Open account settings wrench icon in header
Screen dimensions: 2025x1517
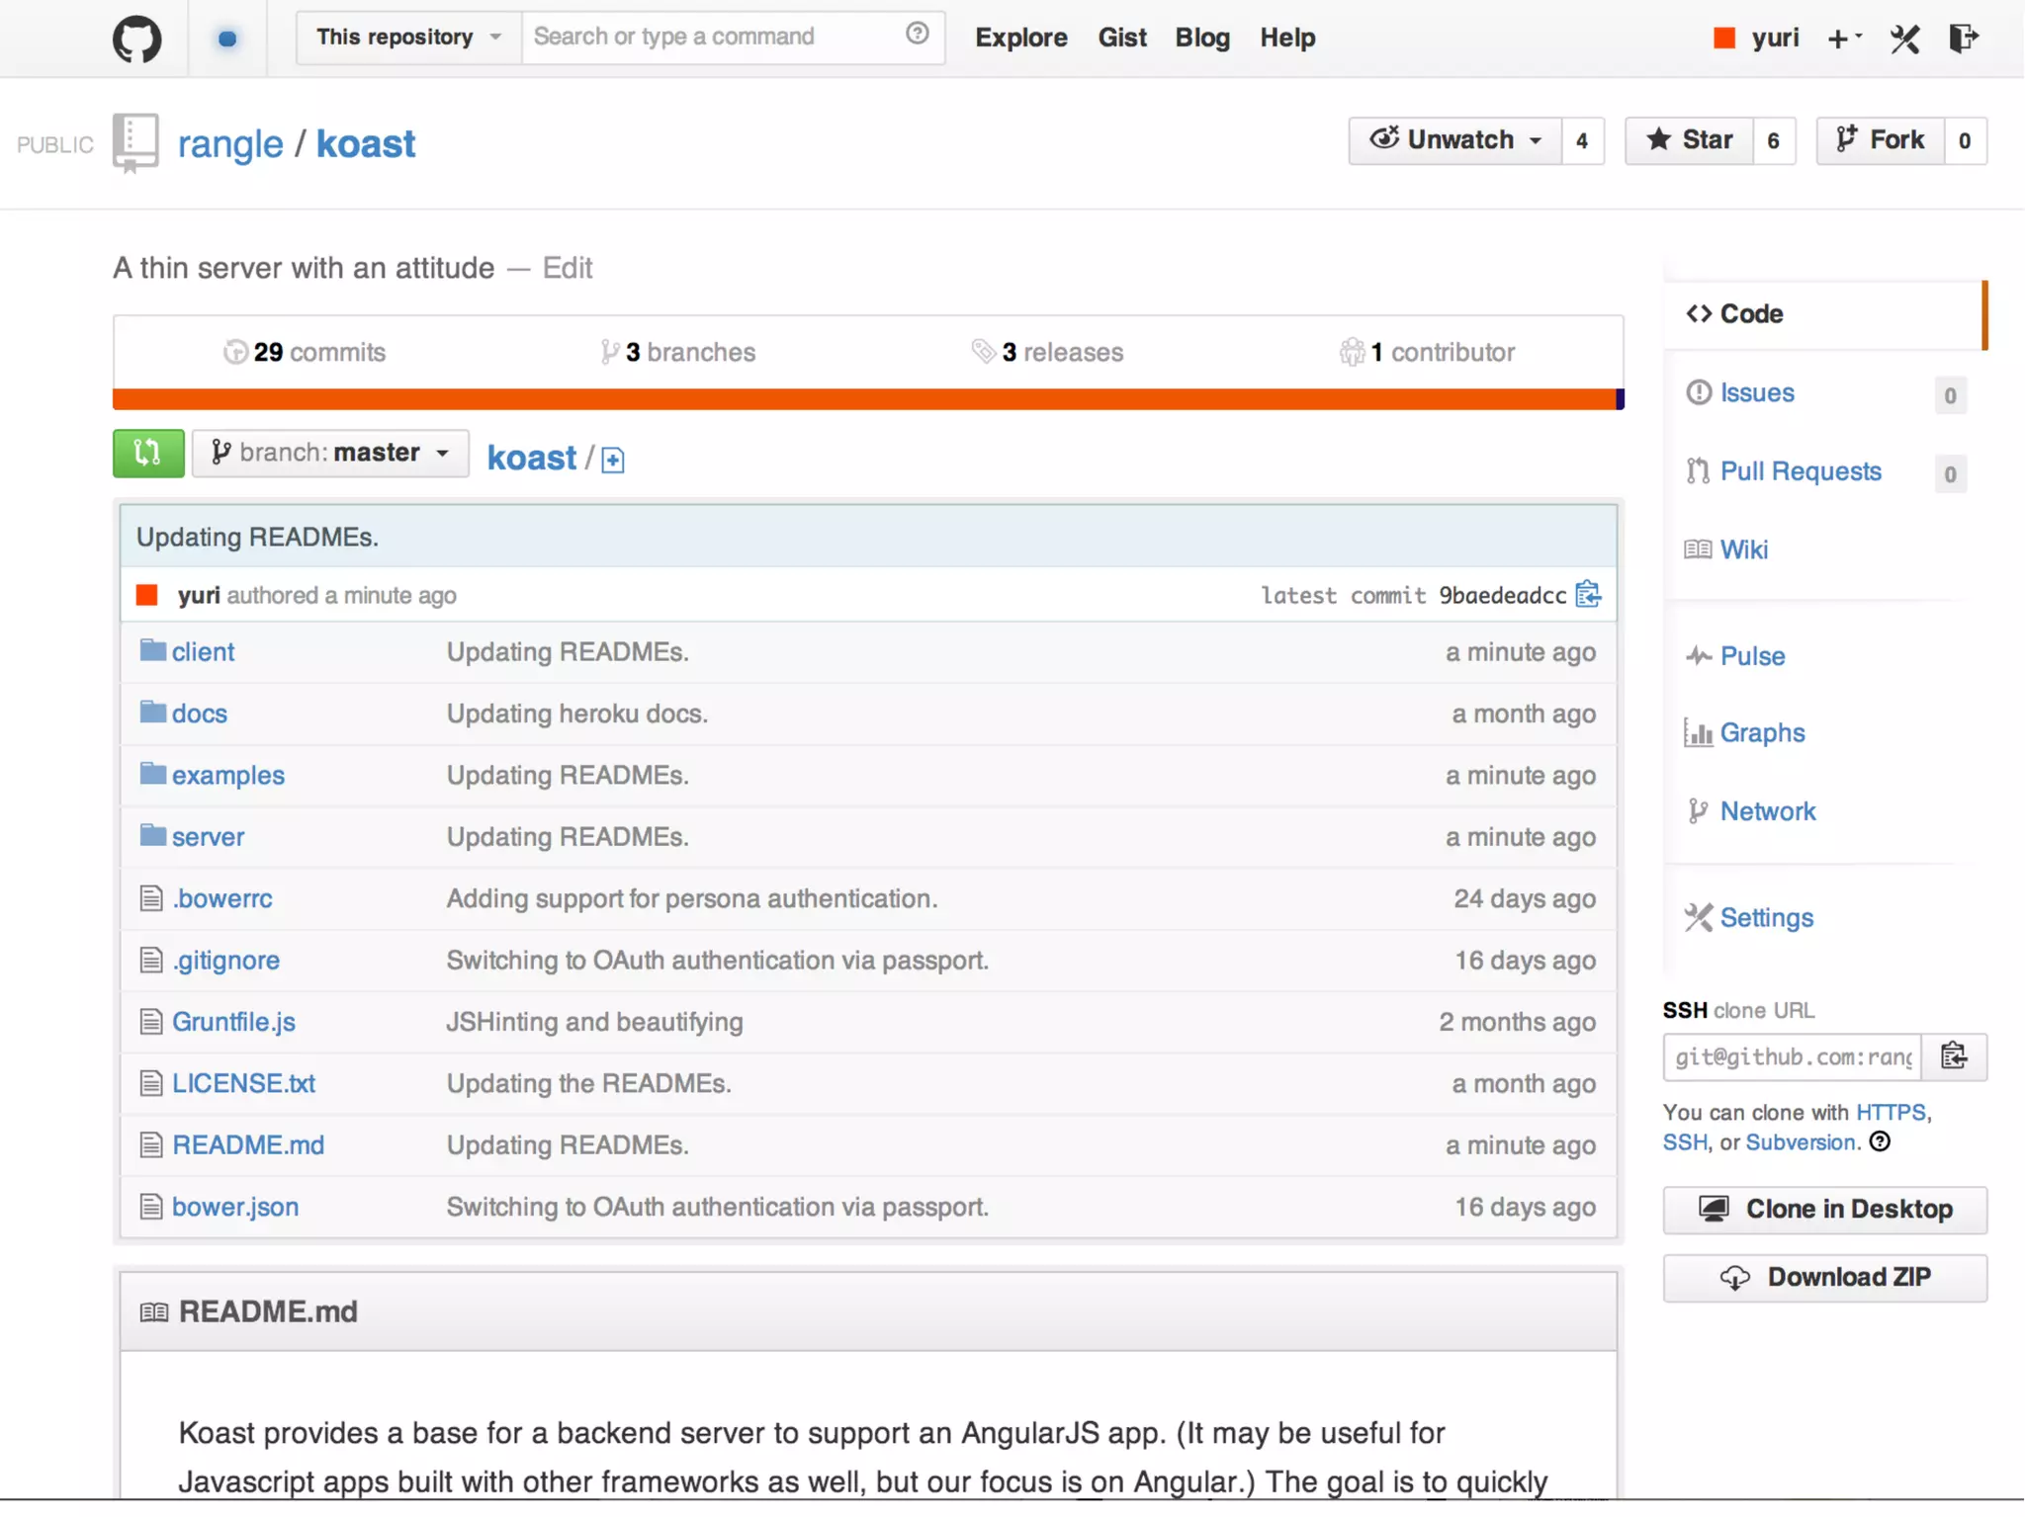click(1904, 40)
